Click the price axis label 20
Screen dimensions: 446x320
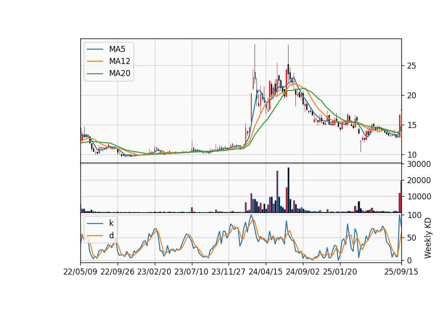coord(412,96)
